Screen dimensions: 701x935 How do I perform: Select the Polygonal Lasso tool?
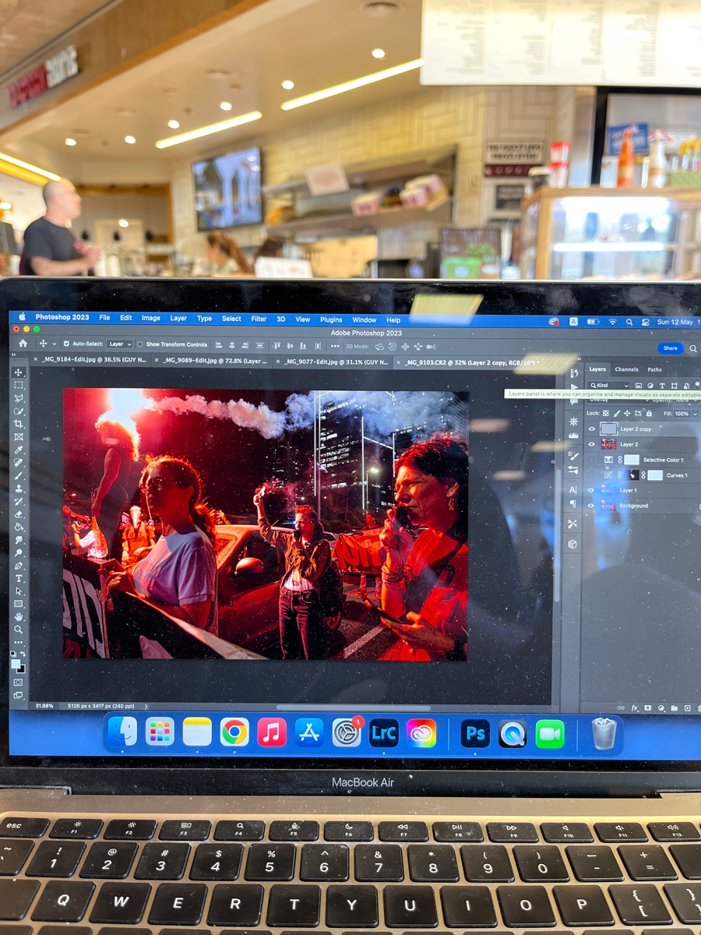pyautogui.click(x=19, y=398)
